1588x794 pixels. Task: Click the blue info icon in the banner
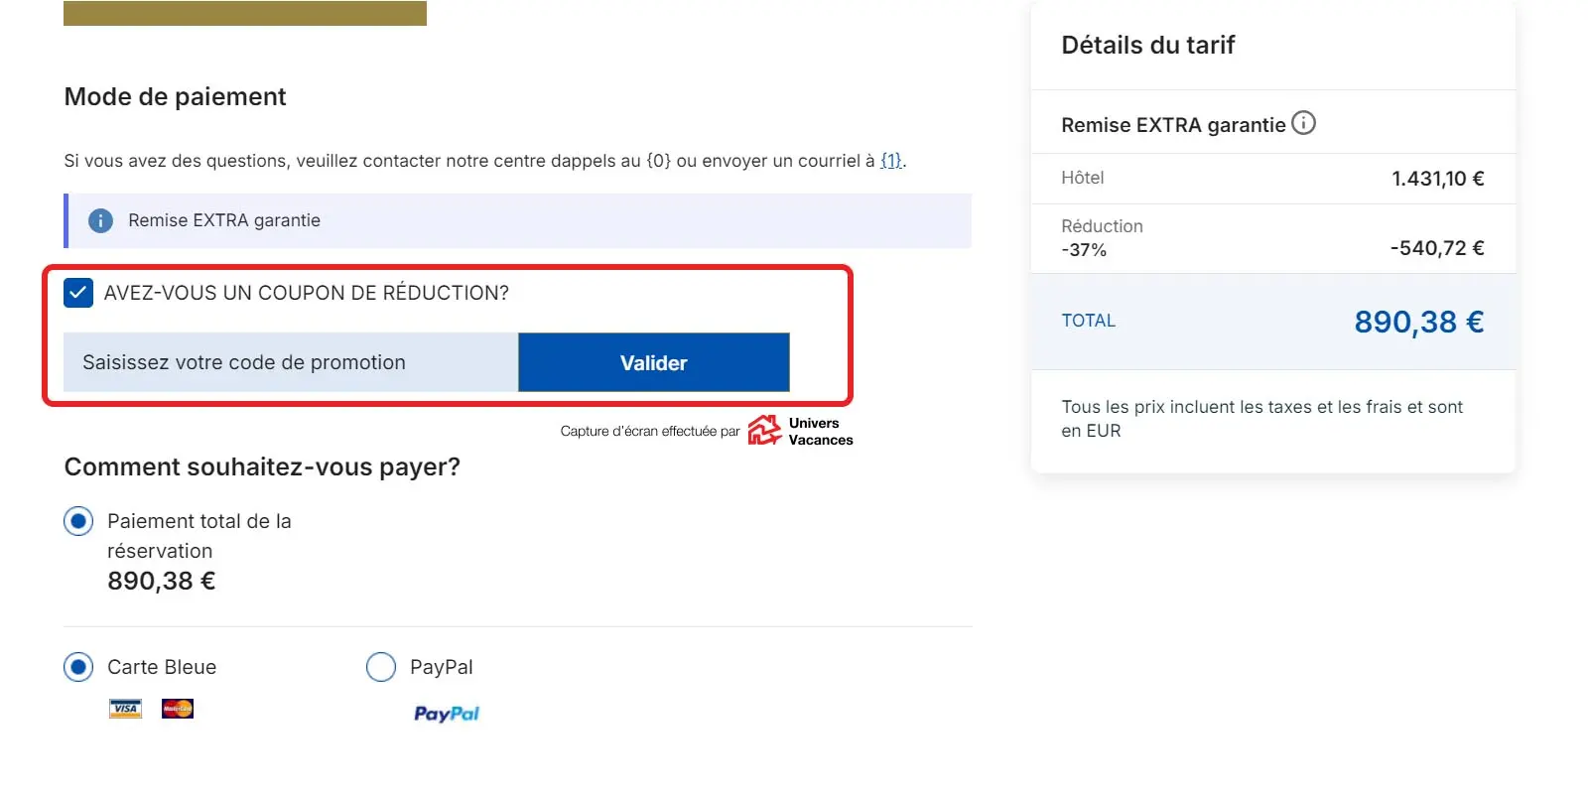click(x=100, y=220)
